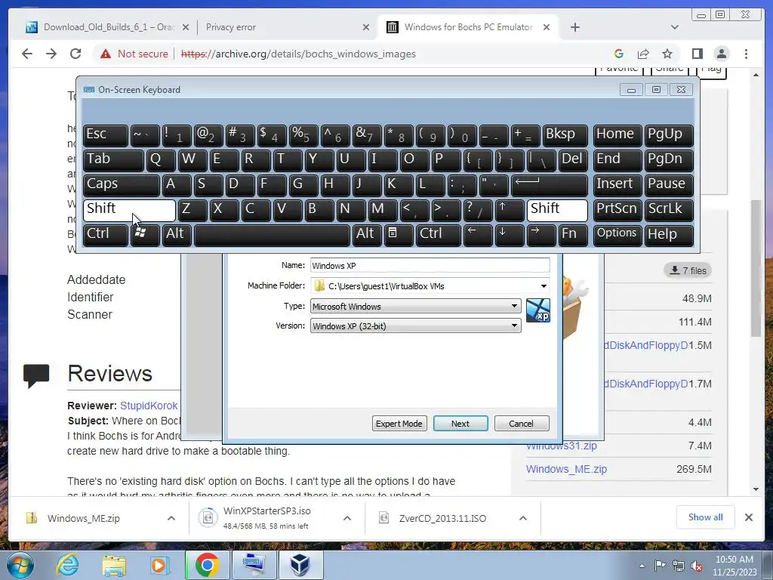Expand the Windows_ME.zip download options
The image size is (773, 580).
click(171, 518)
